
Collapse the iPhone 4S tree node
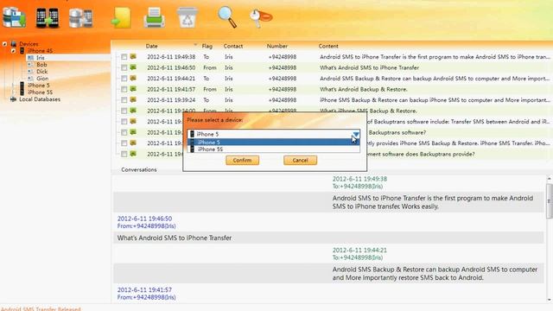point(13,51)
